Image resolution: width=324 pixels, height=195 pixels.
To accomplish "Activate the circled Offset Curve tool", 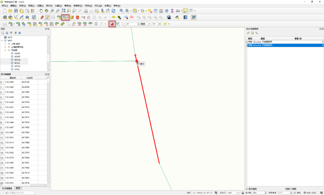I will click(x=112, y=24).
